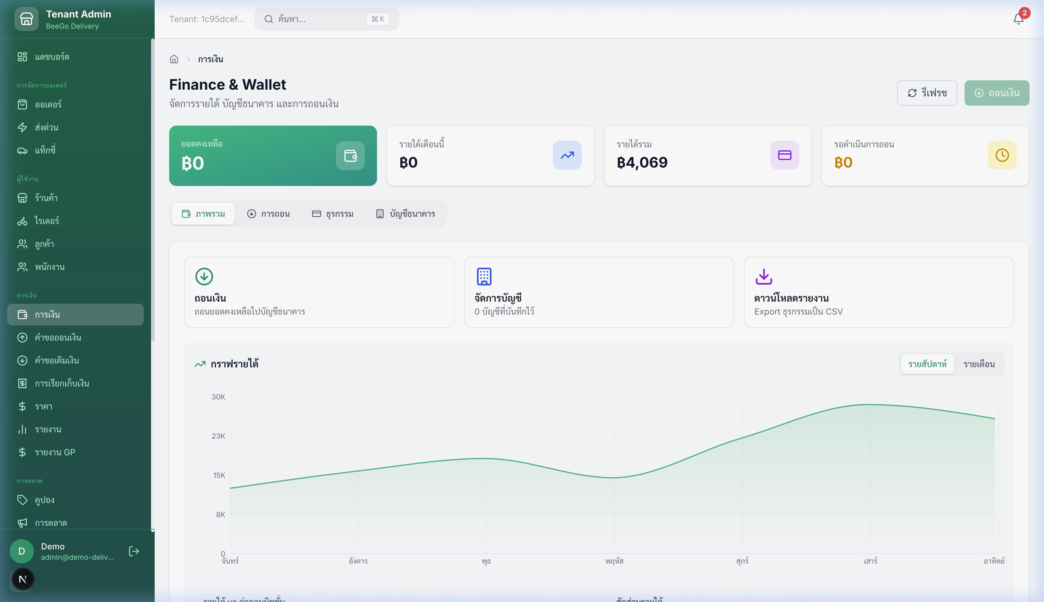
Task: Open ดาวน์โหลดรายงาน CSV export card
Action: click(x=878, y=292)
